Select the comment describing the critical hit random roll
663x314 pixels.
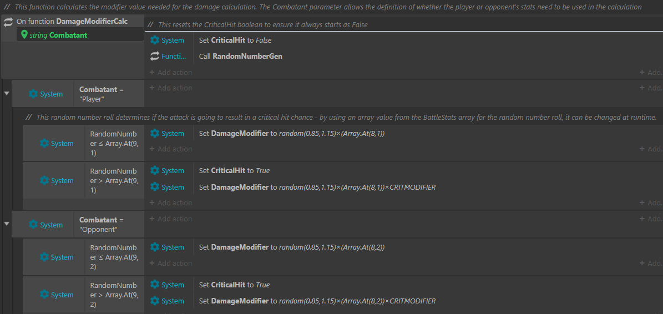[x=341, y=117]
